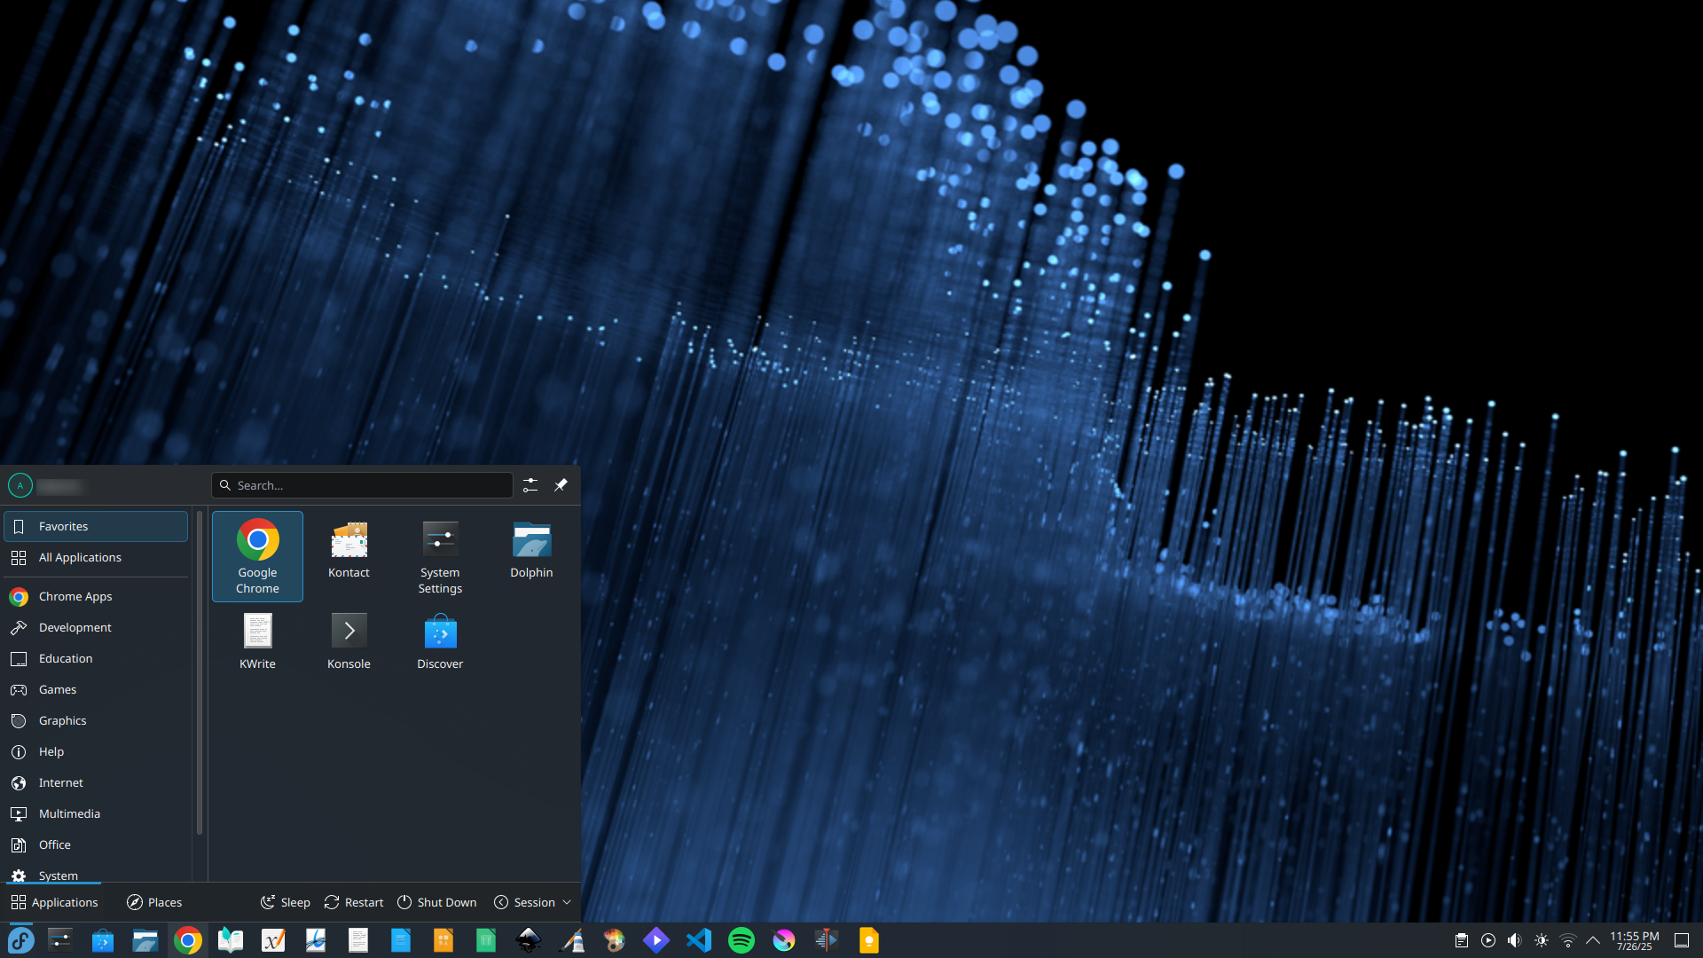
Task: Open LibreOffice Writer icon in taskbar
Action: click(401, 940)
